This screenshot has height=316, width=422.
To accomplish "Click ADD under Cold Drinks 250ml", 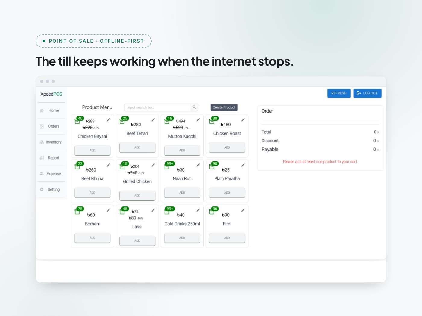I will coord(182,238).
